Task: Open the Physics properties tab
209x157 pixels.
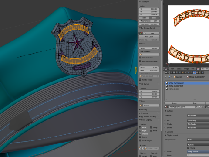Action: pyautogui.click(x=203, y=72)
